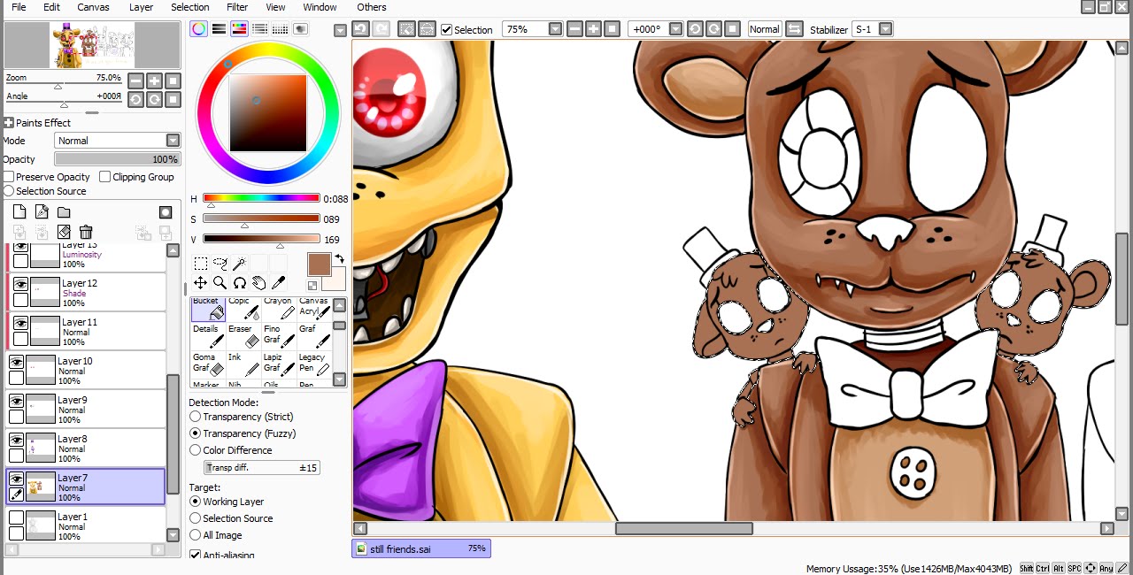This screenshot has height=575, width=1133.
Task: Zoom in using navigator plus button
Action: 154,80
